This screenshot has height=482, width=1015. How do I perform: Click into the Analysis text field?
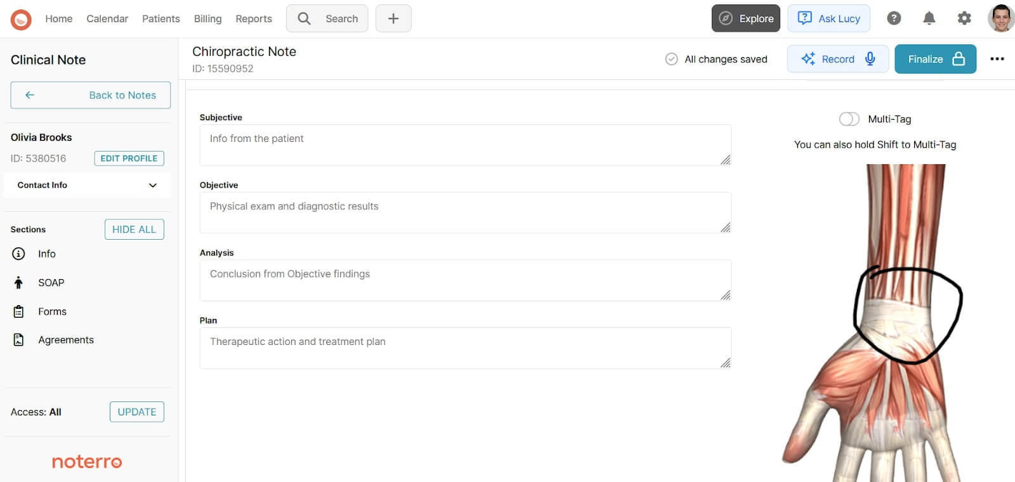tap(466, 280)
